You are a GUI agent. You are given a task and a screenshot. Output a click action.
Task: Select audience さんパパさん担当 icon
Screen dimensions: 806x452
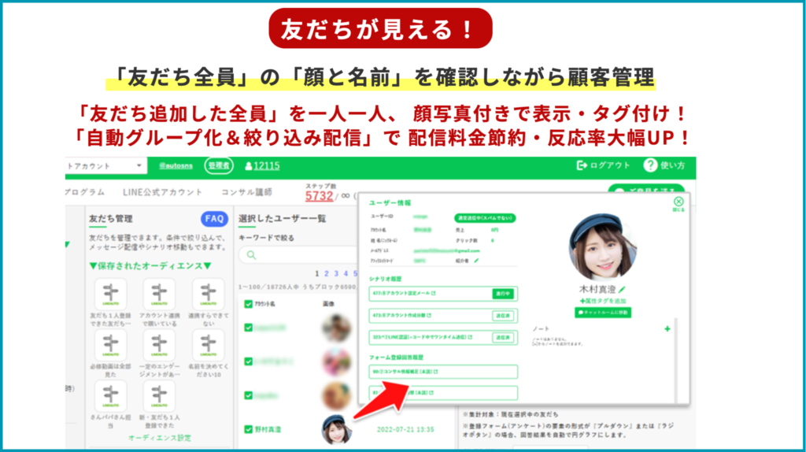click(110, 396)
